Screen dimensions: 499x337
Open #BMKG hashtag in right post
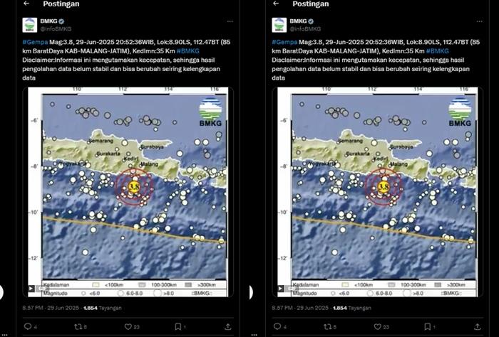click(x=437, y=50)
